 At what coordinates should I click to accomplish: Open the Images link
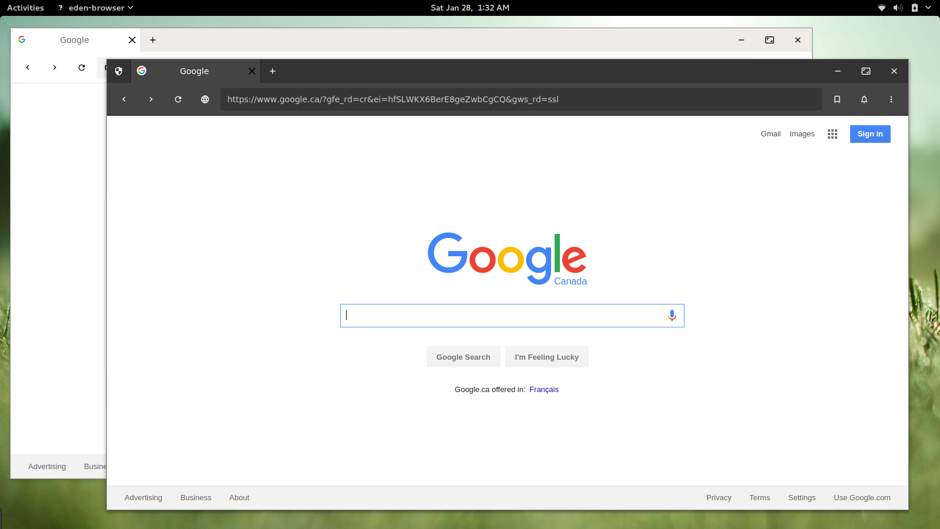[x=802, y=134]
